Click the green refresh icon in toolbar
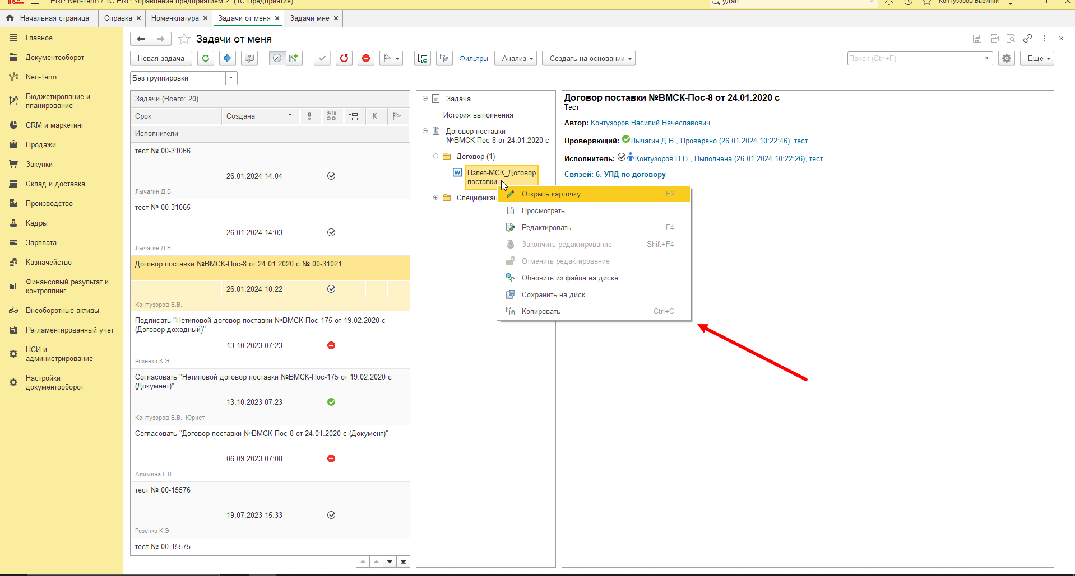The height and width of the screenshot is (576, 1075). pos(206,58)
